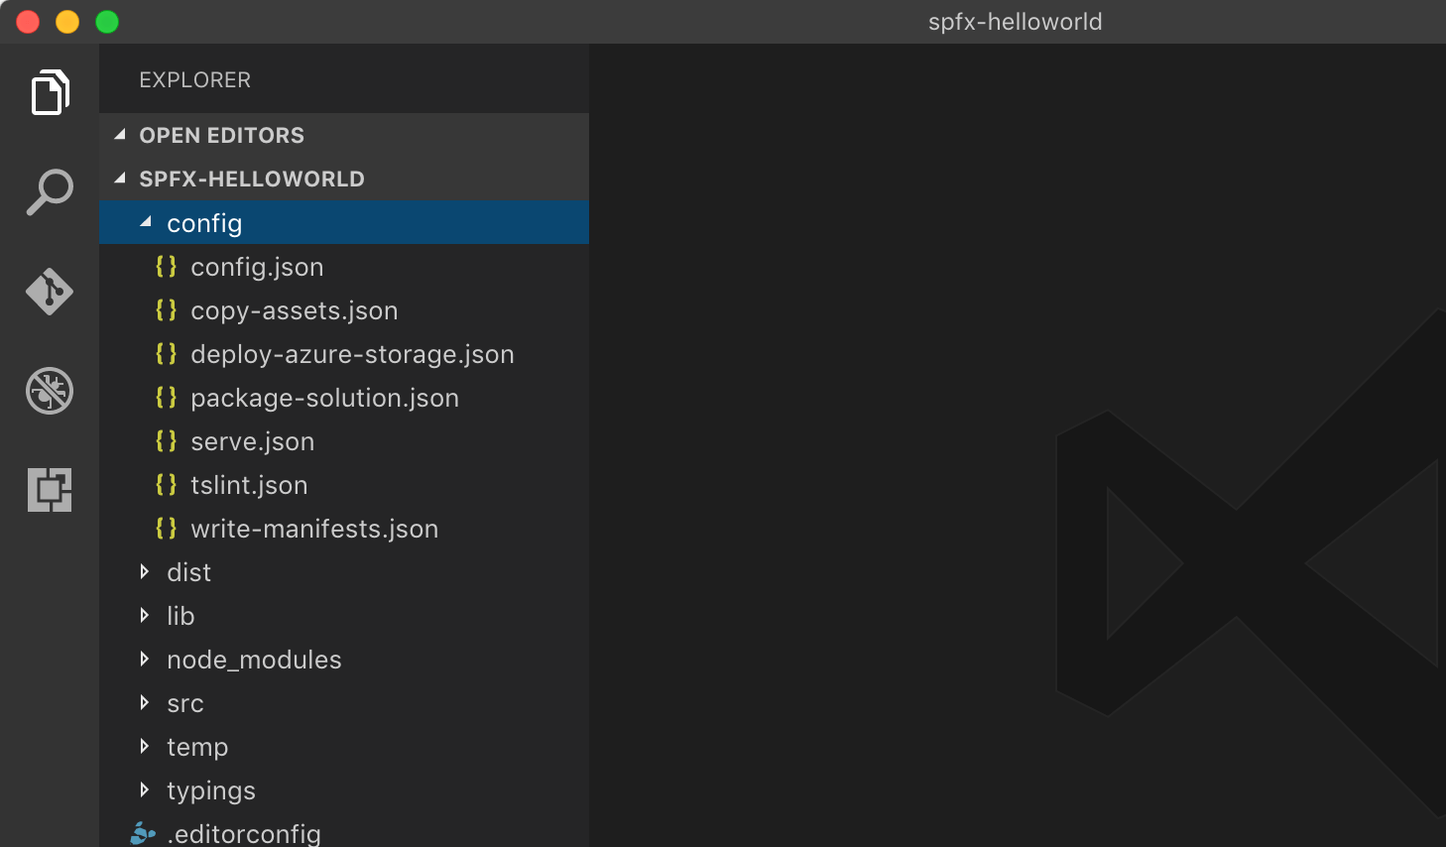Viewport: 1446px width, 847px height.
Task: Click the JSON braces icon beside config.json
Action: point(166,267)
